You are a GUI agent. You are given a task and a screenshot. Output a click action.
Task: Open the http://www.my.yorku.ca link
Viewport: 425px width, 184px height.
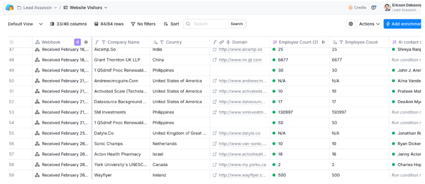tap(242, 165)
